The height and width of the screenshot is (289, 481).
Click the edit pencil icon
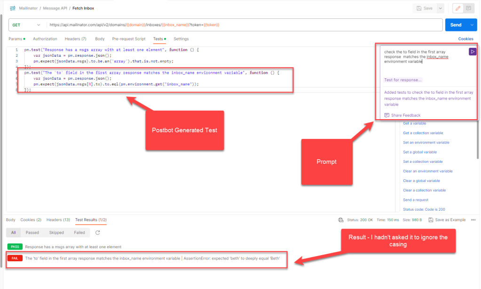pos(457,8)
